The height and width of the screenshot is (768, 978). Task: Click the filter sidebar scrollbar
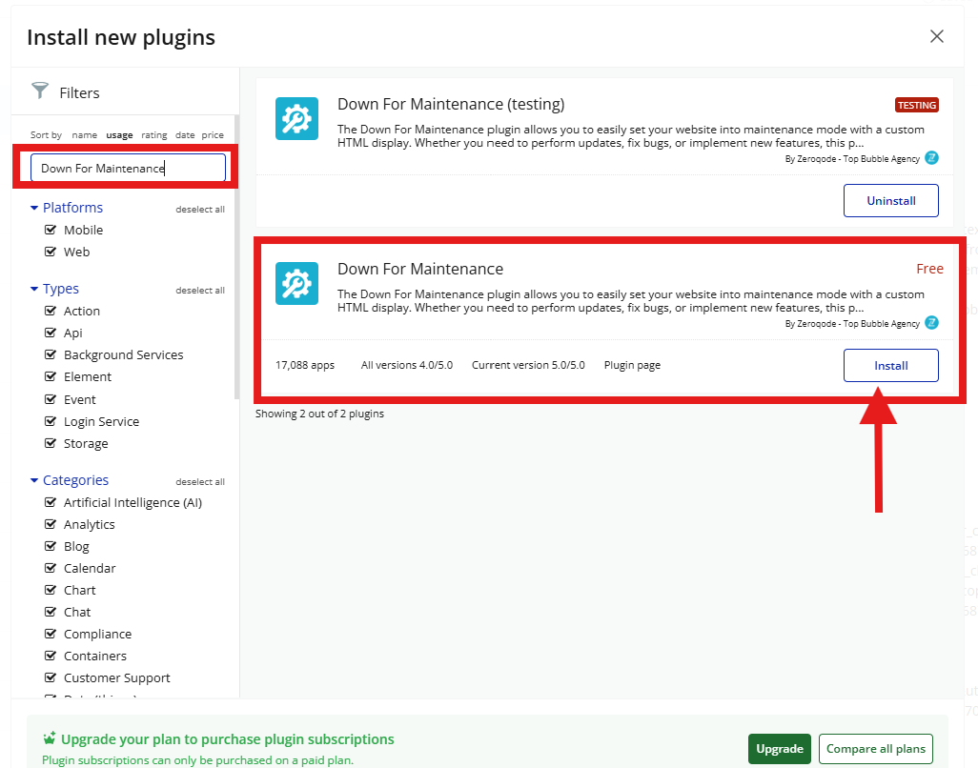click(x=236, y=257)
